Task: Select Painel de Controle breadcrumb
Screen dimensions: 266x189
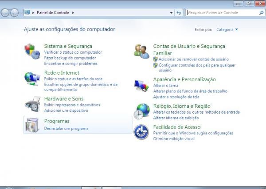Action: [53, 12]
